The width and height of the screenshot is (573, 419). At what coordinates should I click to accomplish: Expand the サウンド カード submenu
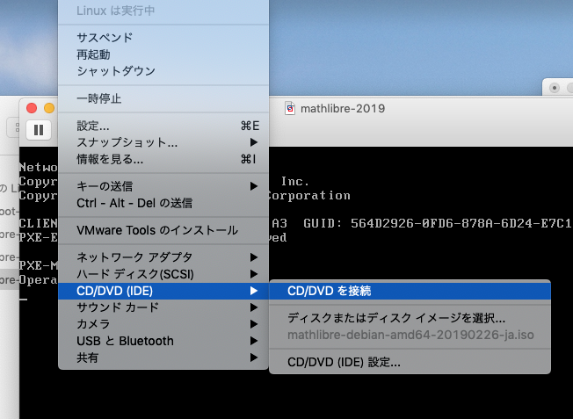click(x=163, y=307)
